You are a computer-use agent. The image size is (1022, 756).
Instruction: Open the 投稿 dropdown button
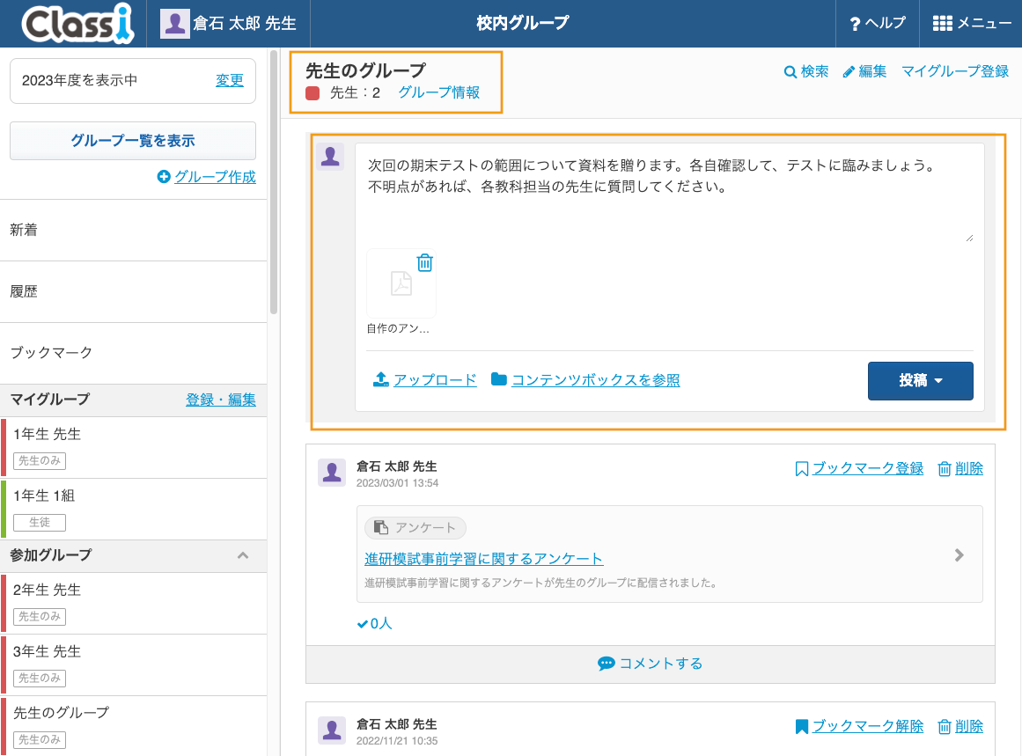[x=920, y=380]
